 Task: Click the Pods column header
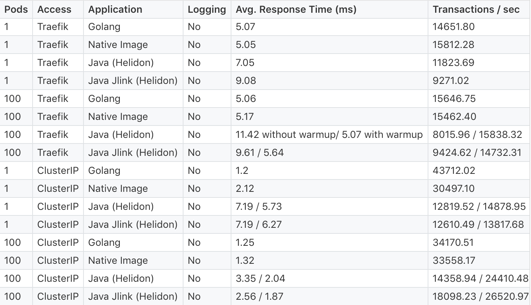(16, 9)
